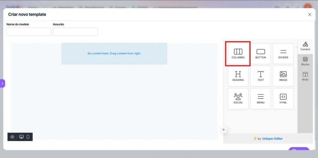Image resolution: width=318 pixels, height=158 pixels.
Task: Select the Text content block
Action: click(261, 76)
